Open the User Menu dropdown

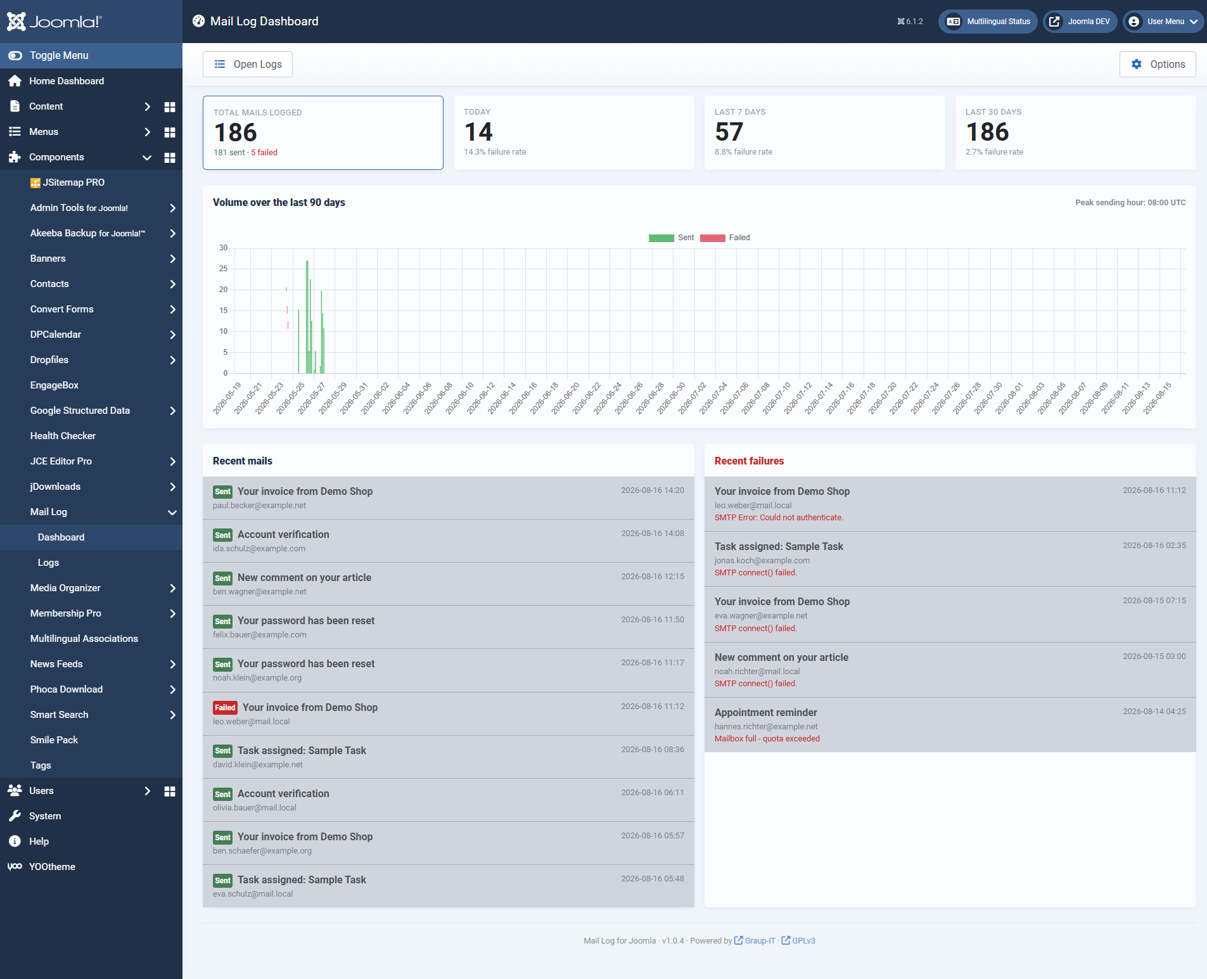point(1163,22)
